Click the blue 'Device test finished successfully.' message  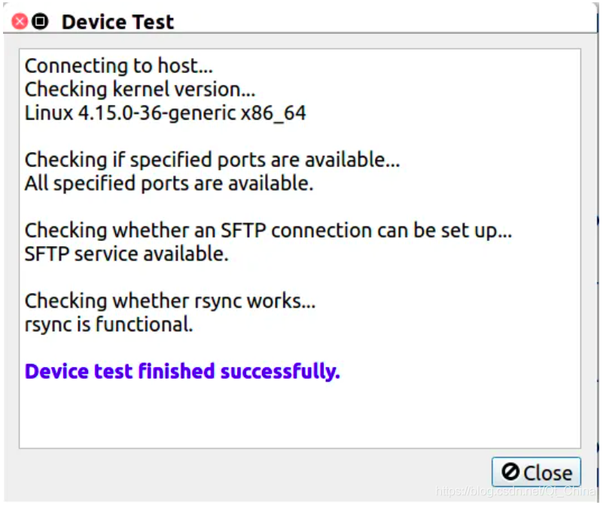tap(182, 372)
